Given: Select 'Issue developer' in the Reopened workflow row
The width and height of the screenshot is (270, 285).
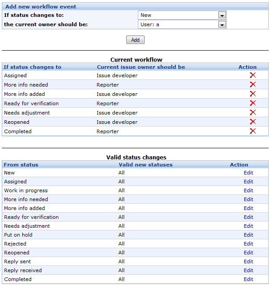Looking at the screenshot, I should coord(117,122).
